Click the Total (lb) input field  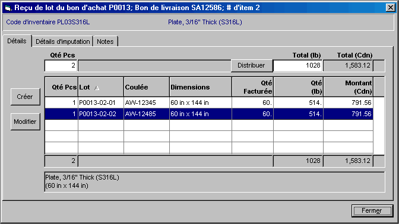(x=297, y=66)
